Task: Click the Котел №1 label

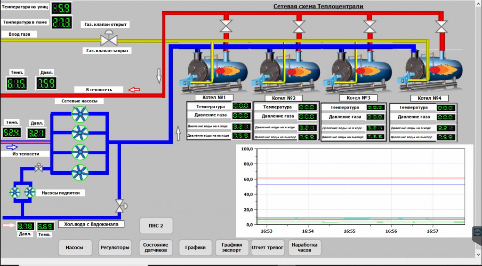Action: pyautogui.click(x=214, y=98)
